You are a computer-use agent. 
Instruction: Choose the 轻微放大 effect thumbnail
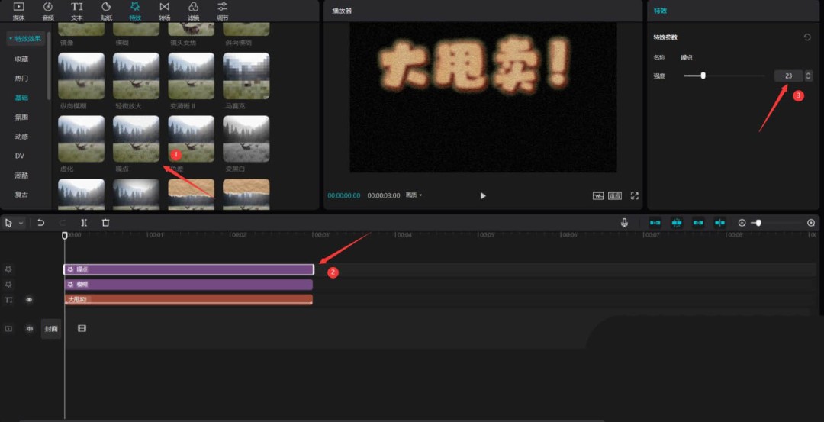tap(136, 76)
